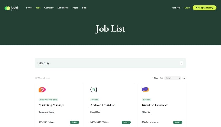Click the Post Job link
221x127 pixels.
tap(176, 8)
